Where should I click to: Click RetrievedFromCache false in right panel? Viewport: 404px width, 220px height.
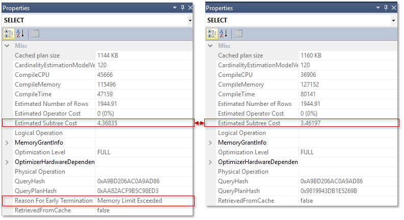coord(307,201)
